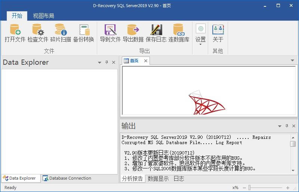Click the x% zoom percentage label
Viewport: 299px width, 192px height.
(x=235, y=188)
